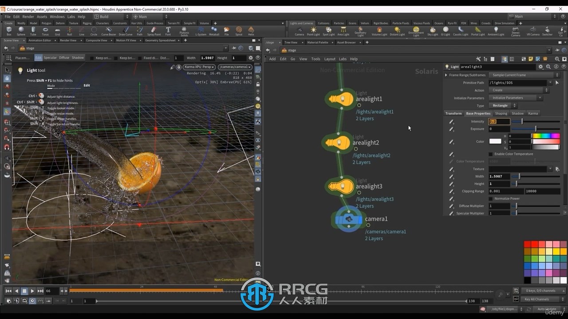Switch to Geometry Spreadsheet tab
The height and width of the screenshot is (319, 568).
[160, 40]
